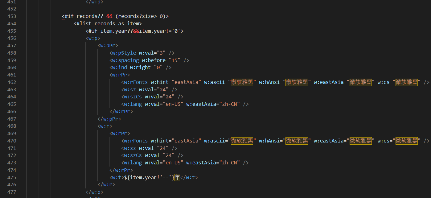Click the red && operator on line 455
Image resolution: width=431 pixels, height=198 pixels.
[x=136, y=31]
